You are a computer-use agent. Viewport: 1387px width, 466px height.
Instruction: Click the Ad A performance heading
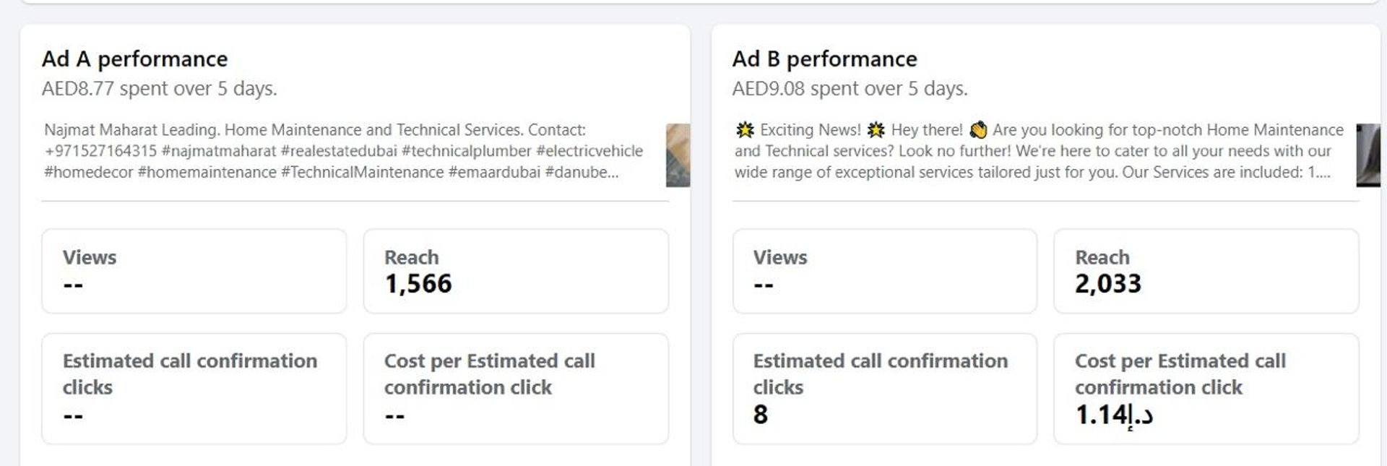pos(135,59)
